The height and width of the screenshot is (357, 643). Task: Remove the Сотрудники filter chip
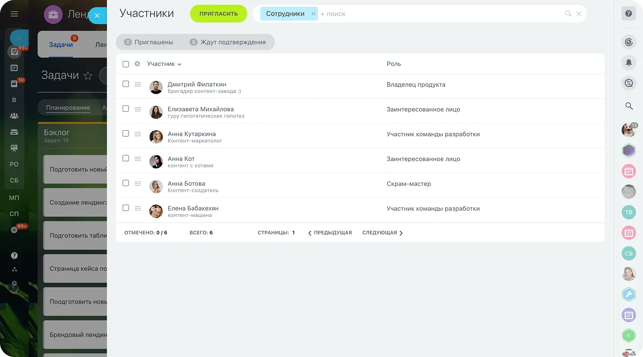[313, 14]
